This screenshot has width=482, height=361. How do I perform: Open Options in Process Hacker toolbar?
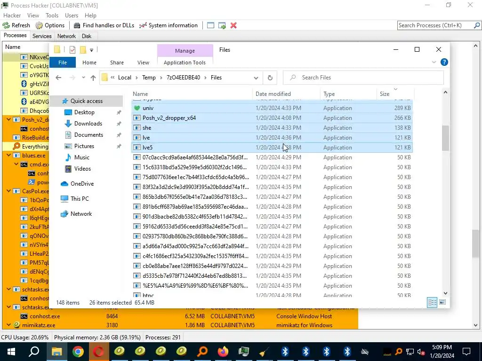coord(50,25)
